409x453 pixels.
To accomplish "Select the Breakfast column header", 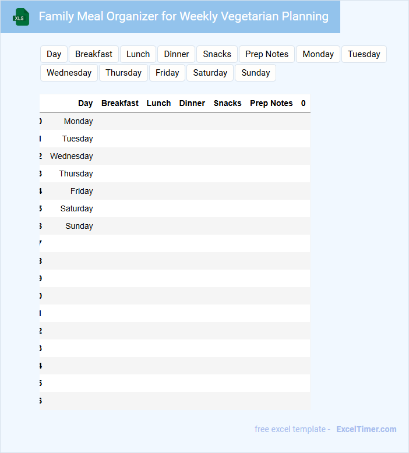I will [119, 103].
